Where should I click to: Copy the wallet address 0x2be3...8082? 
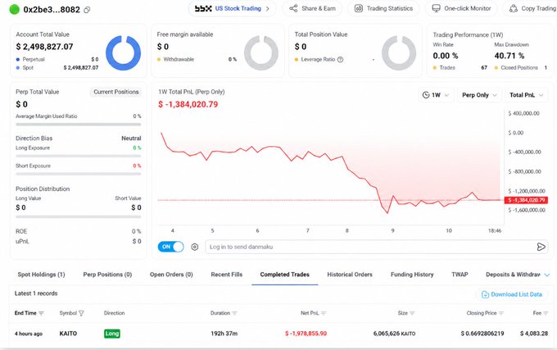point(87,10)
